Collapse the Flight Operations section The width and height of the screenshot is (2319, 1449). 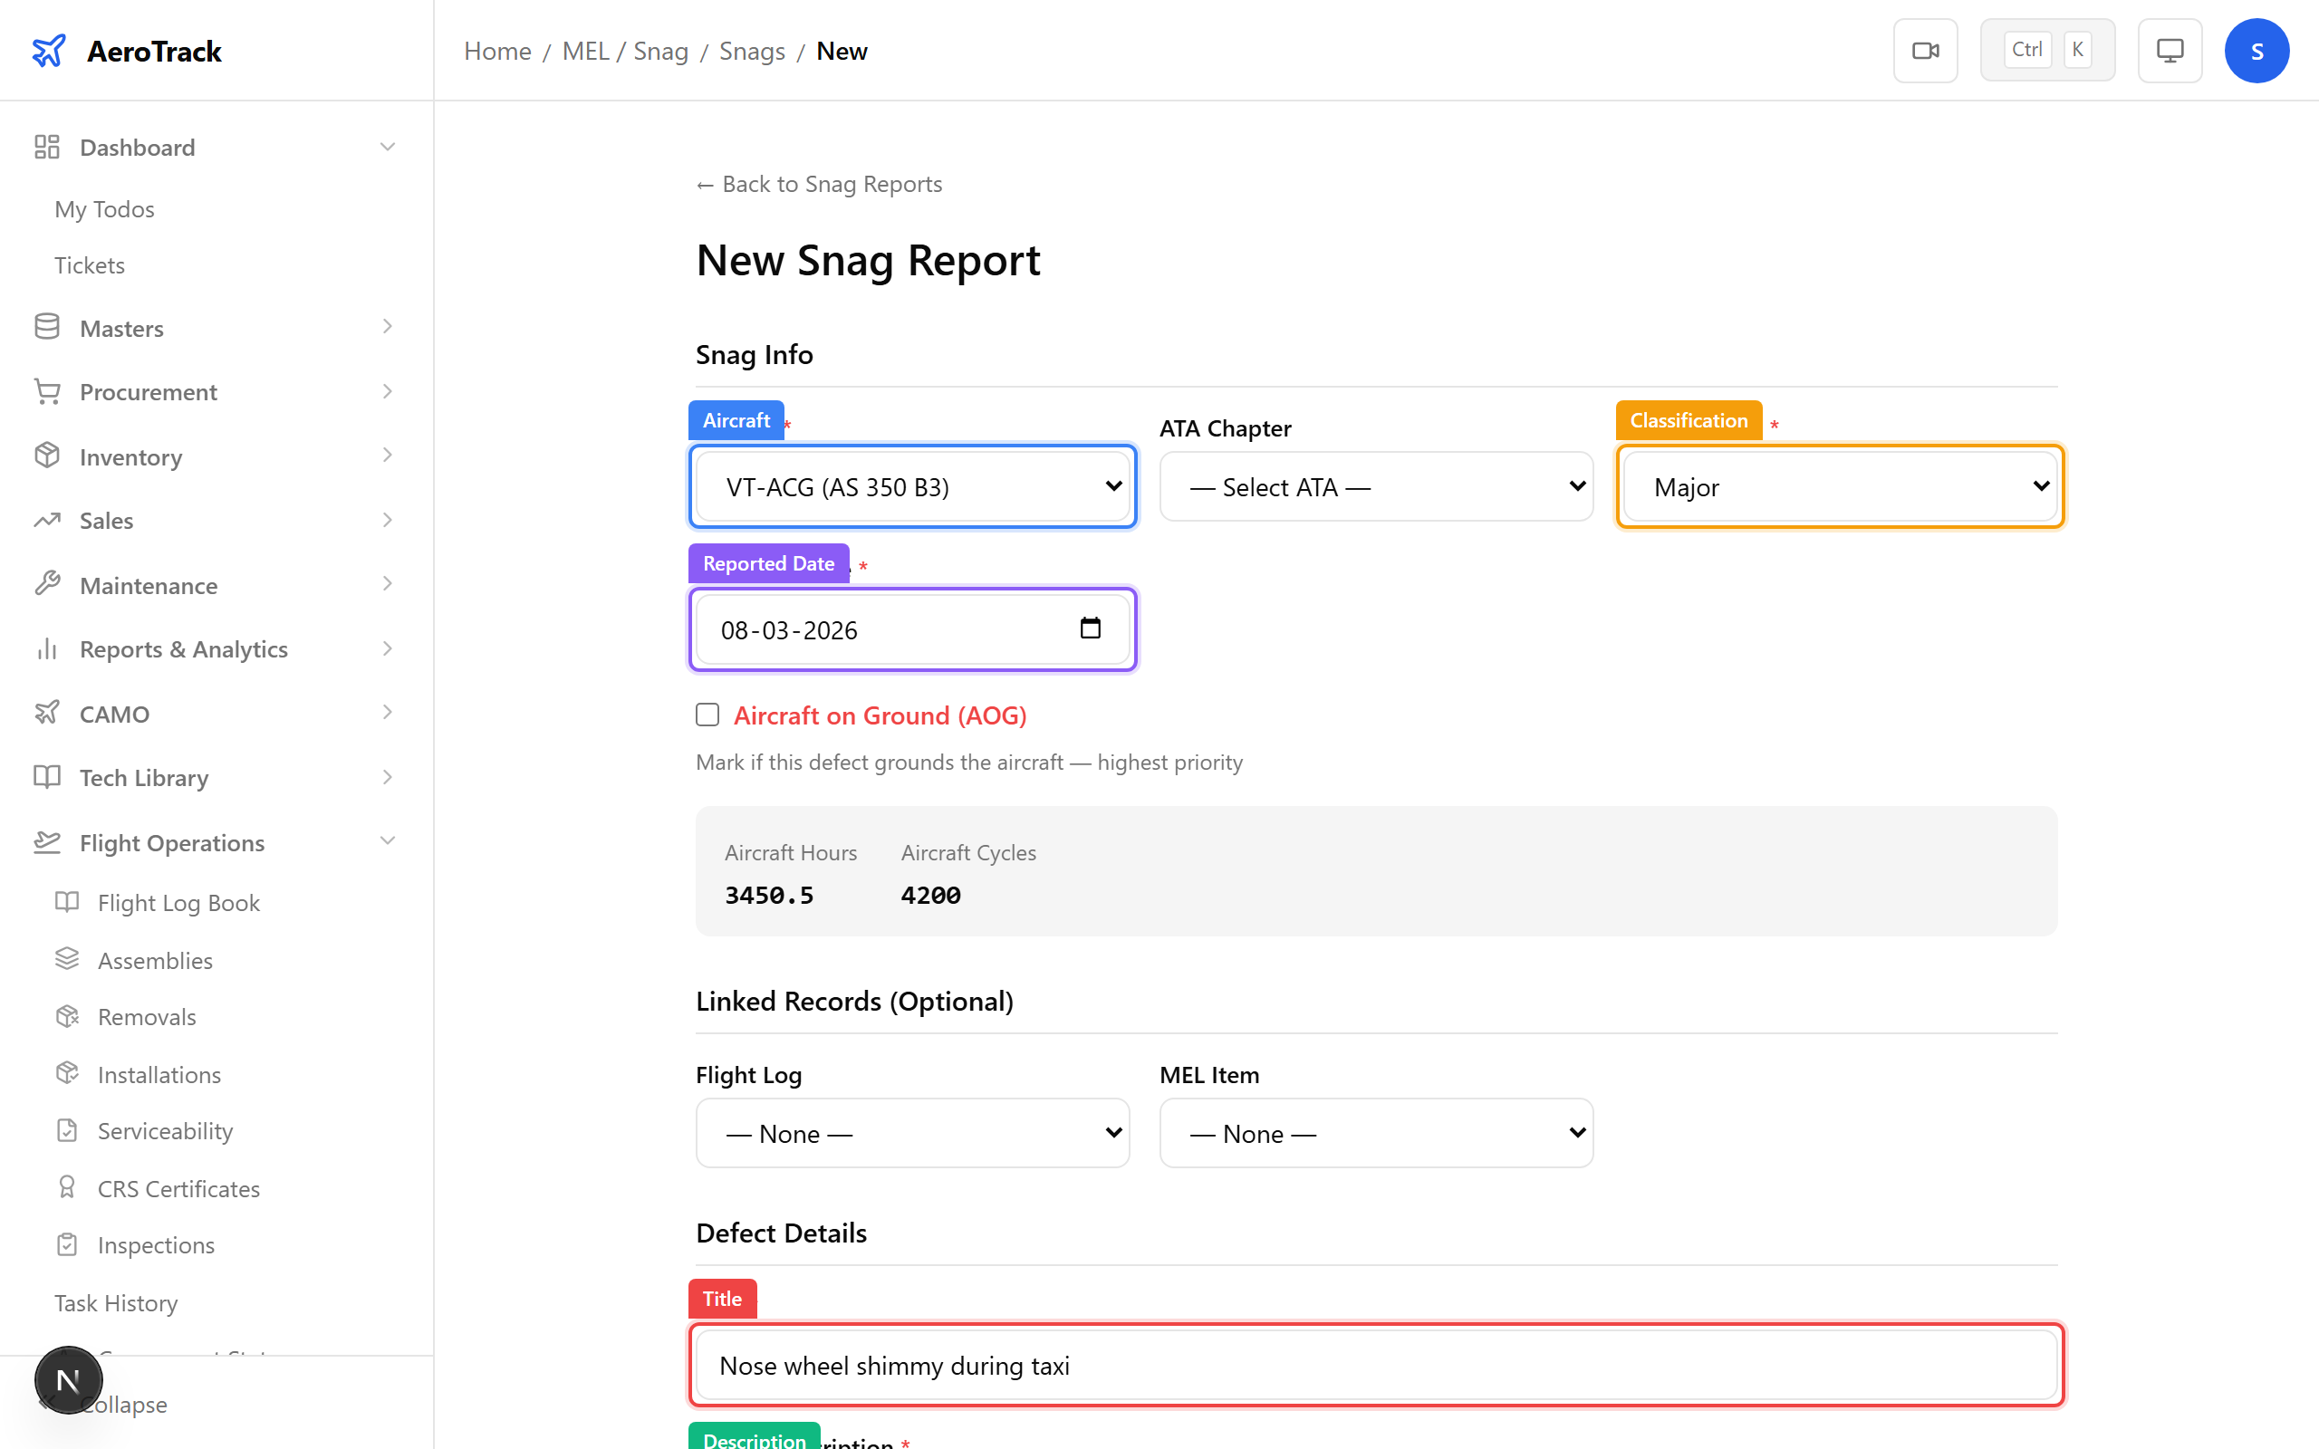387,840
